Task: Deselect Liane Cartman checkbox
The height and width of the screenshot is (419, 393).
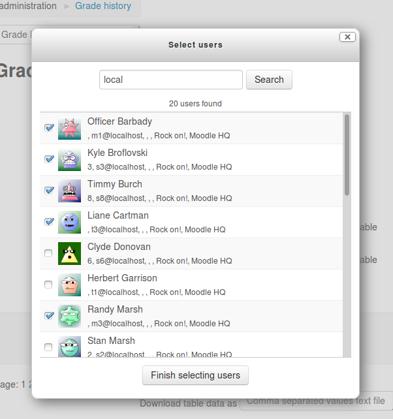Action: pyautogui.click(x=49, y=222)
